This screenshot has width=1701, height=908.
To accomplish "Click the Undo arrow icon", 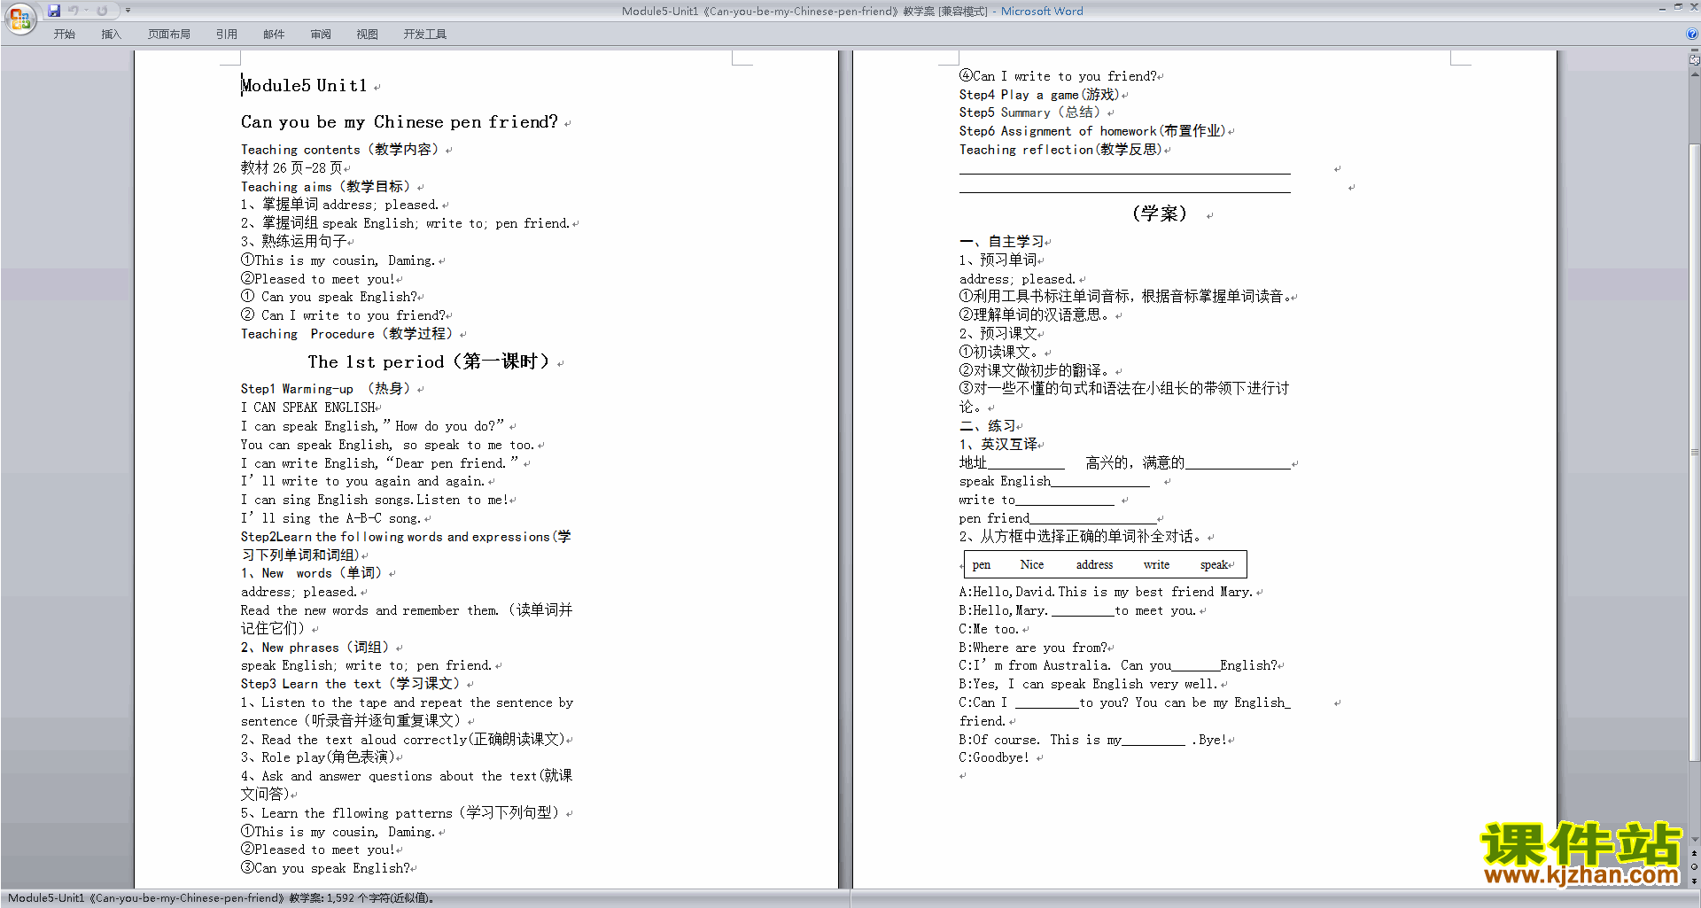I will pos(73,11).
